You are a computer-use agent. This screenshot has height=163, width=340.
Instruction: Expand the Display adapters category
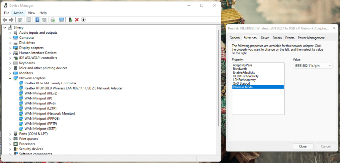(10, 48)
